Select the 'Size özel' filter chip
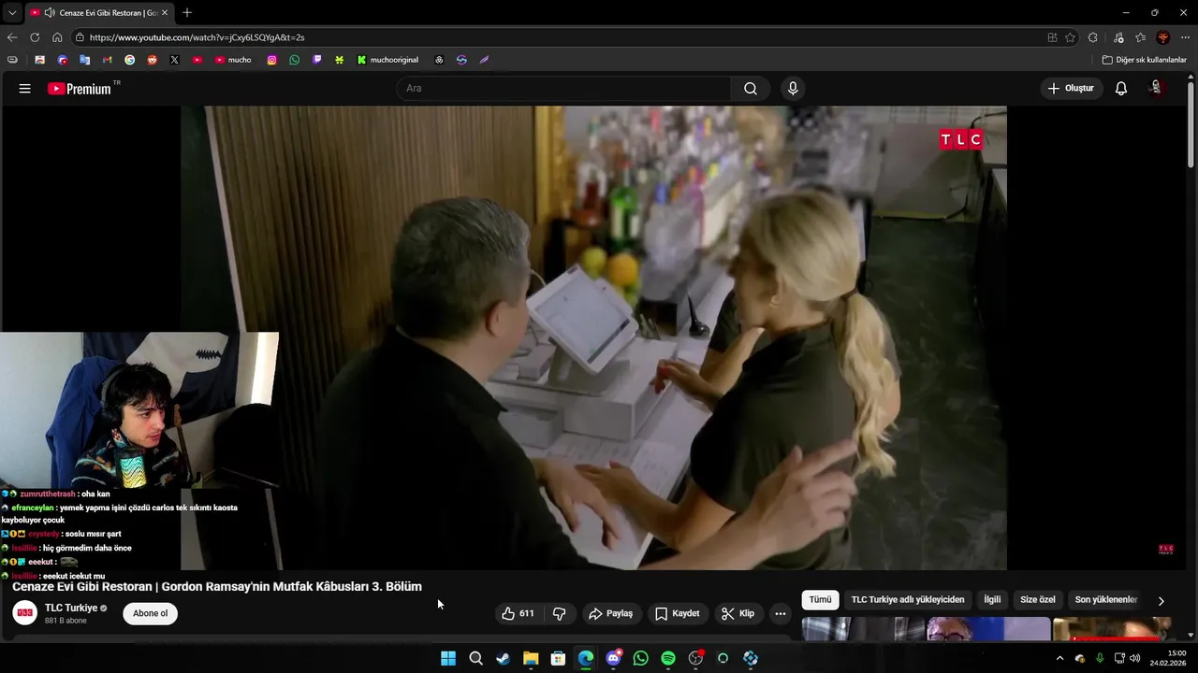 (x=1038, y=600)
